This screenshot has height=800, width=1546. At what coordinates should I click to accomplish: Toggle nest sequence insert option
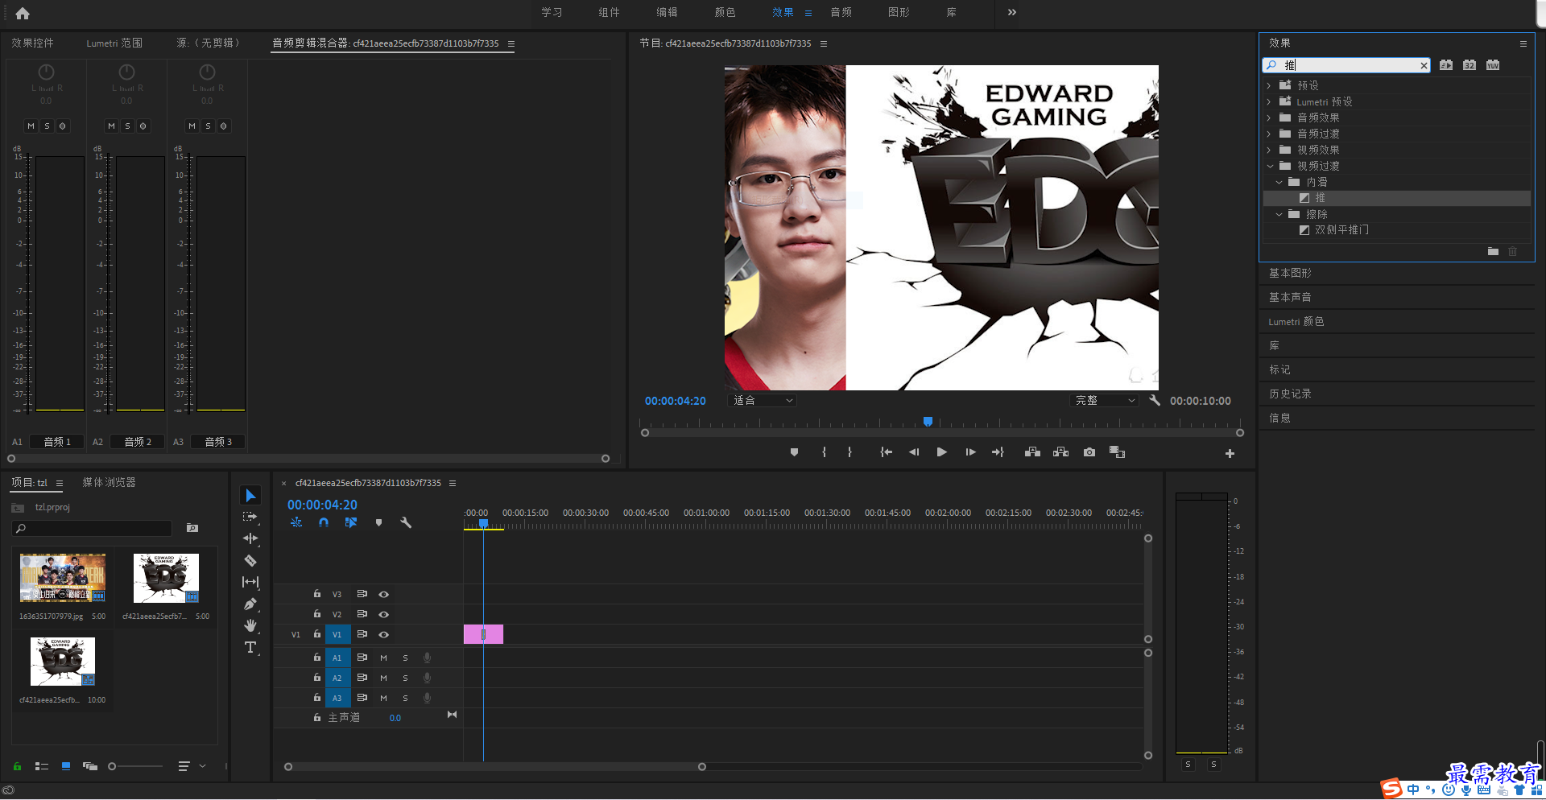point(296,522)
